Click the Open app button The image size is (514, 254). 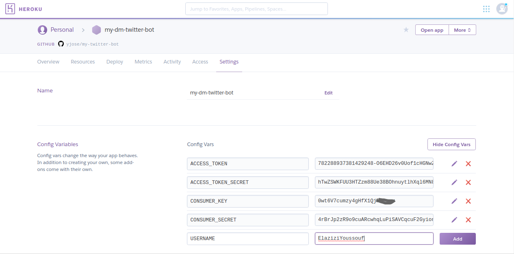point(432,29)
